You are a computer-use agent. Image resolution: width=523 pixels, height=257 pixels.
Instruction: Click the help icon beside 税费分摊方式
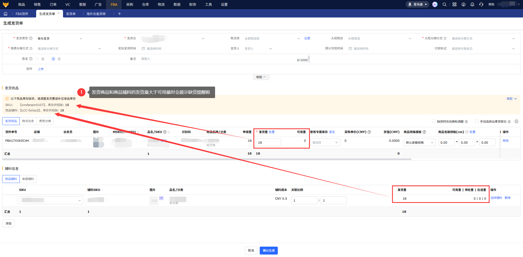(31, 49)
